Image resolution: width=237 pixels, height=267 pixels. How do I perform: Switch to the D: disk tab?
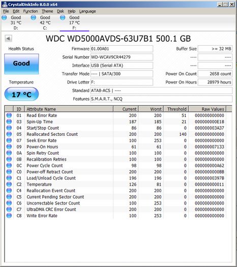tap(16, 23)
